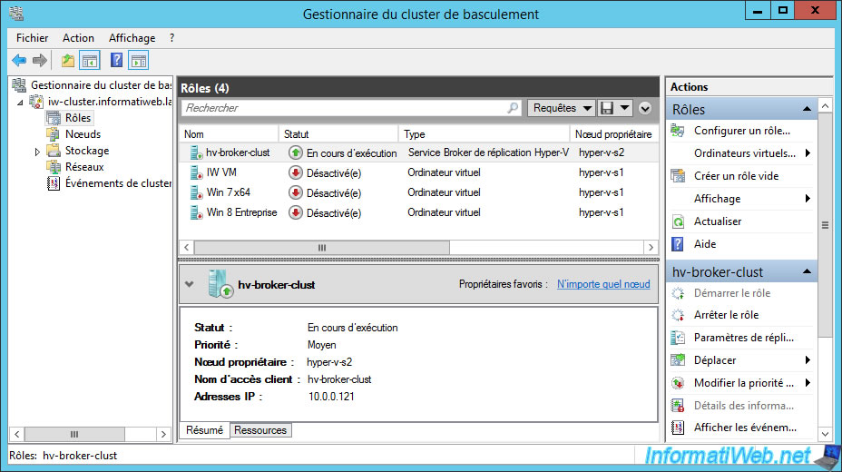This screenshot has width=842, height=472.
Task: Click the Actualiser refresh icon
Action: click(678, 221)
